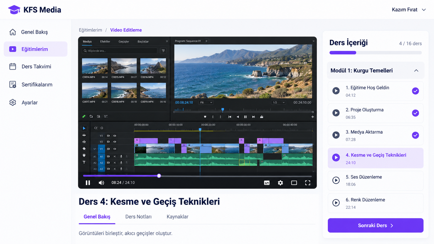Toggle visibility eye of track V3
This screenshot has height=244, width=434.
click(x=115, y=136)
